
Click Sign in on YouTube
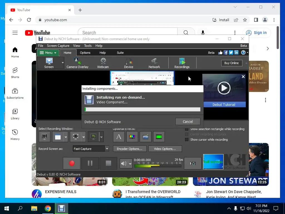tap(257, 33)
